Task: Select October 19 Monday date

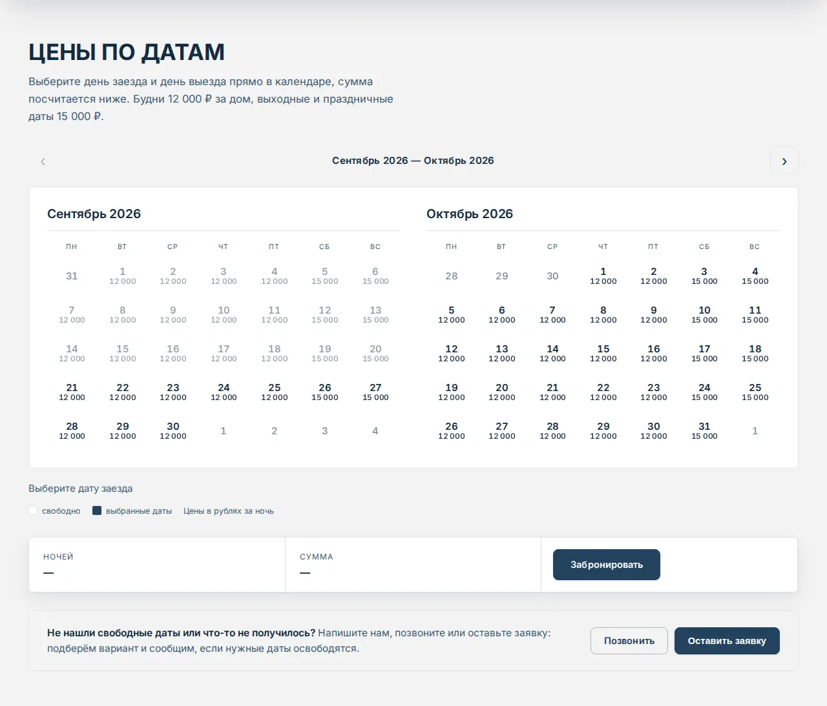Action: click(x=452, y=392)
